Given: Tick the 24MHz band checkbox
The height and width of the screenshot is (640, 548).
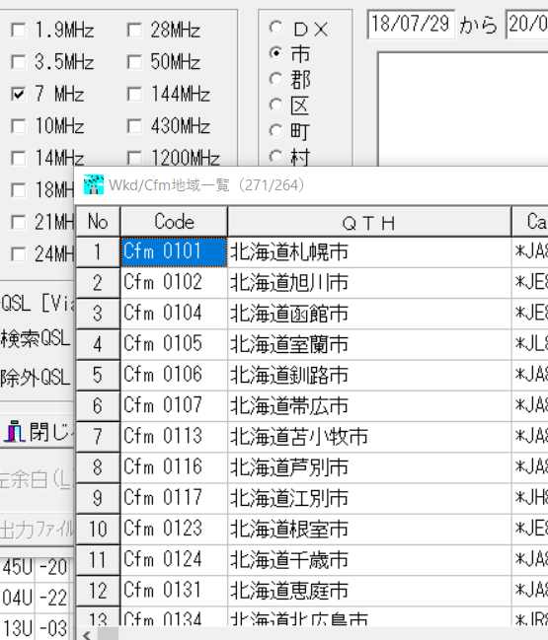Looking at the screenshot, I should [19, 254].
